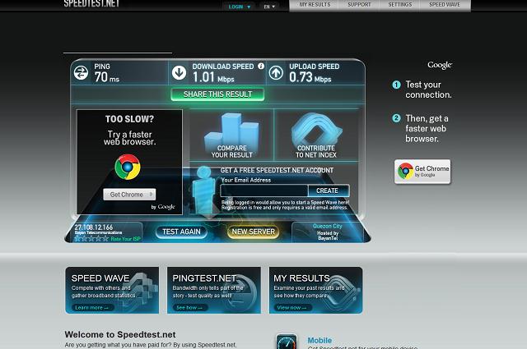Open the Speed Wave promo card
Image resolution: width=527 pixels, height=349 pixels.
(112, 291)
